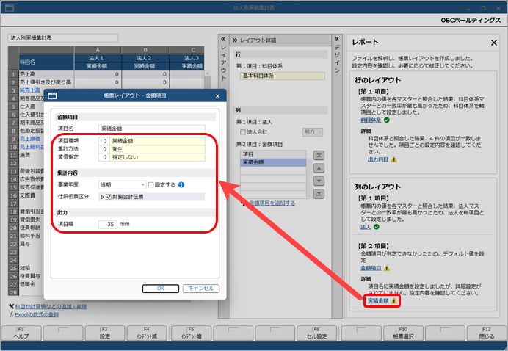Click the F10 帳票選択 function key
The width and height of the screenshot is (508, 351).
(x=403, y=333)
